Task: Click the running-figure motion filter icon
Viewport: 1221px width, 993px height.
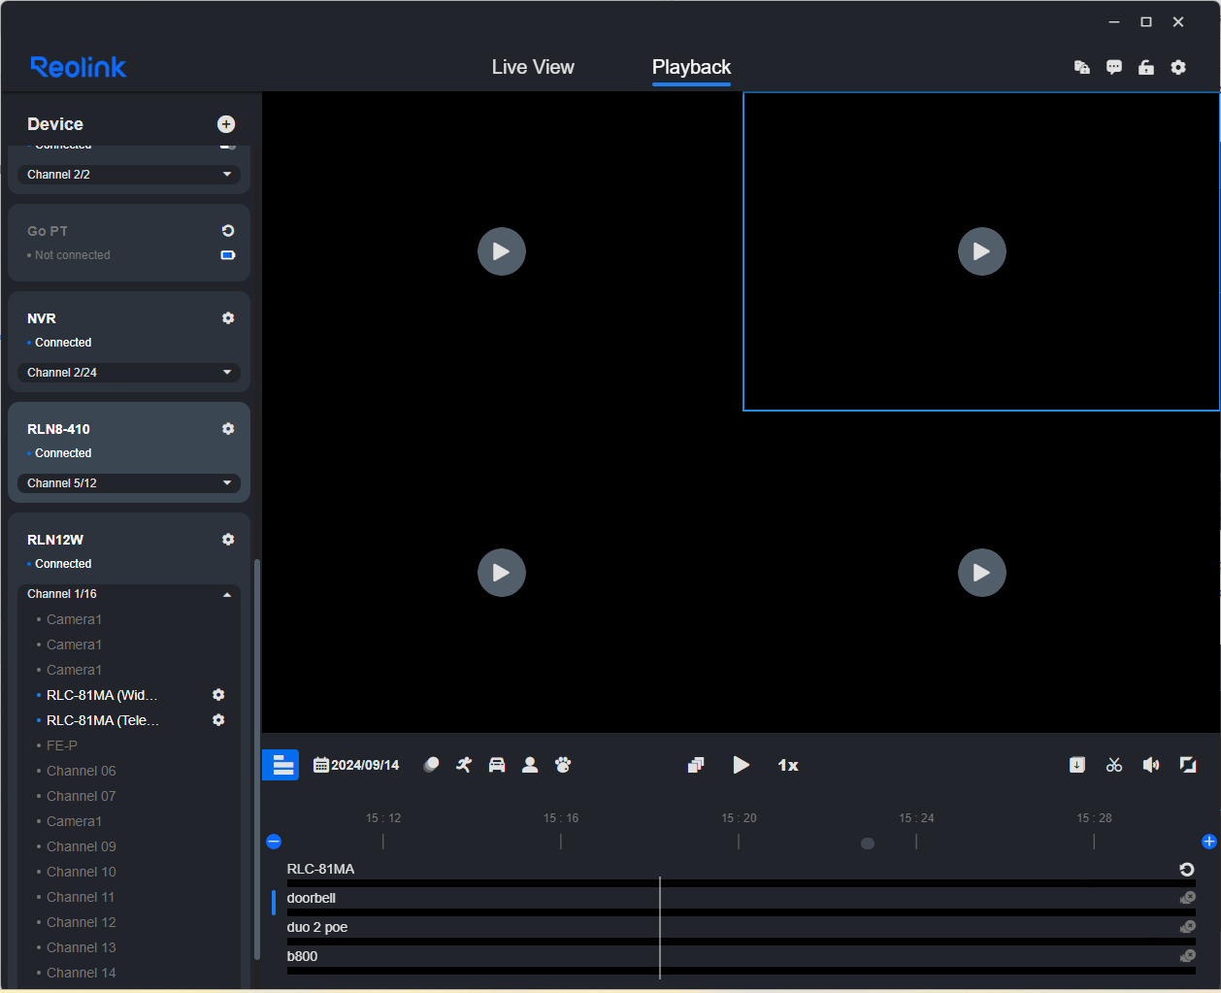Action: (x=464, y=765)
